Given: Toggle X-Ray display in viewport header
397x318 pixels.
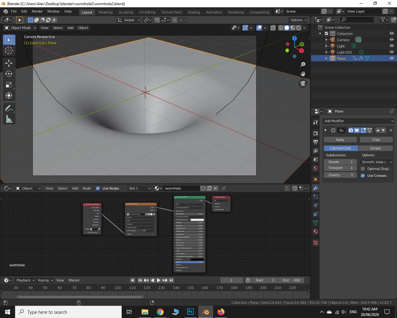Looking at the screenshot, I should point(273,28).
